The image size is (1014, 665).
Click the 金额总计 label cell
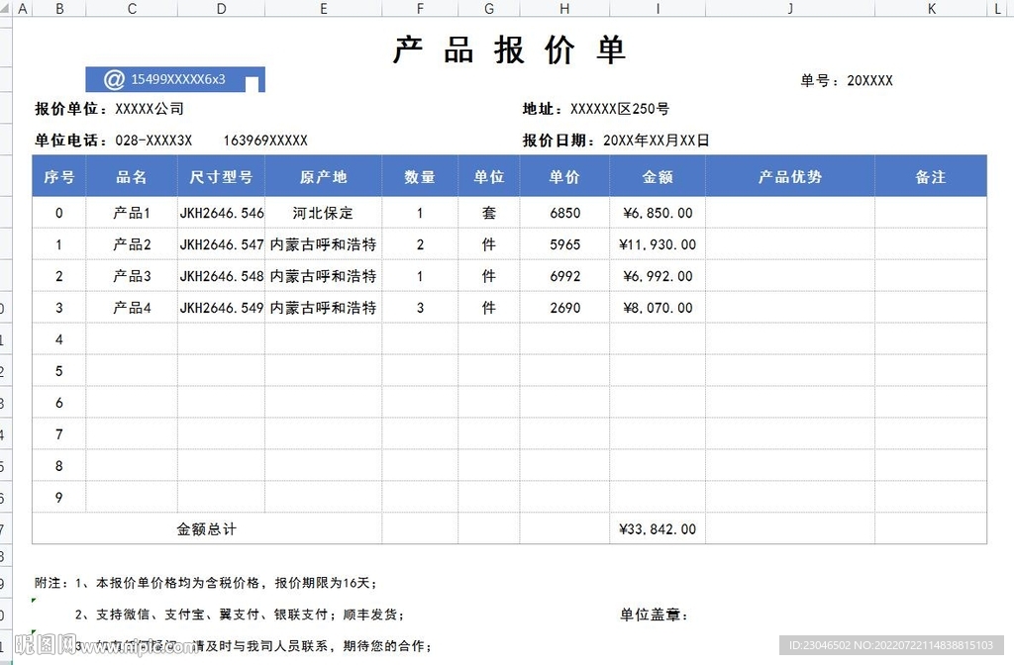pyautogui.click(x=207, y=528)
